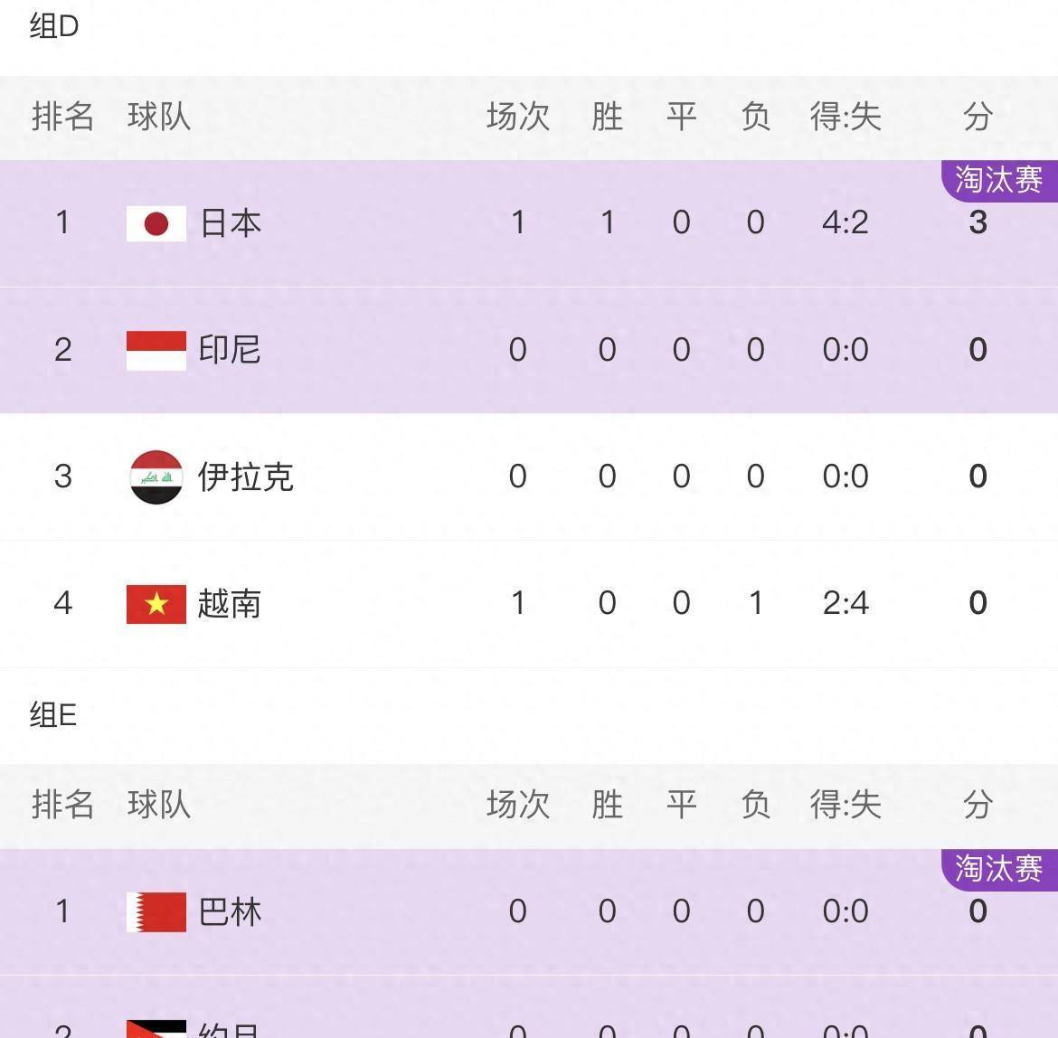Click the 排名 column header
The height and width of the screenshot is (1038, 1058).
tap(62, 116)
